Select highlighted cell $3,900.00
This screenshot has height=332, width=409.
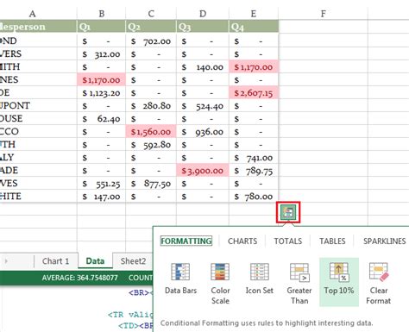(x=203, y=171)
